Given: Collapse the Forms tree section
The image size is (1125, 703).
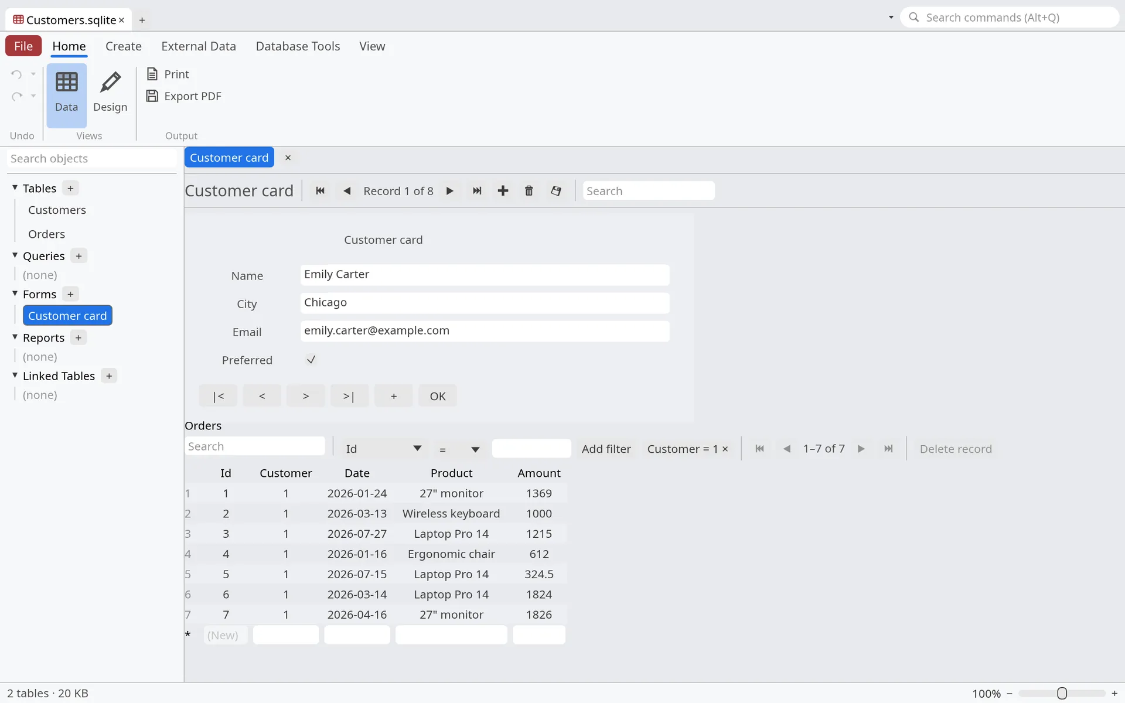Looking at the screenshot, I should point(15,294).
